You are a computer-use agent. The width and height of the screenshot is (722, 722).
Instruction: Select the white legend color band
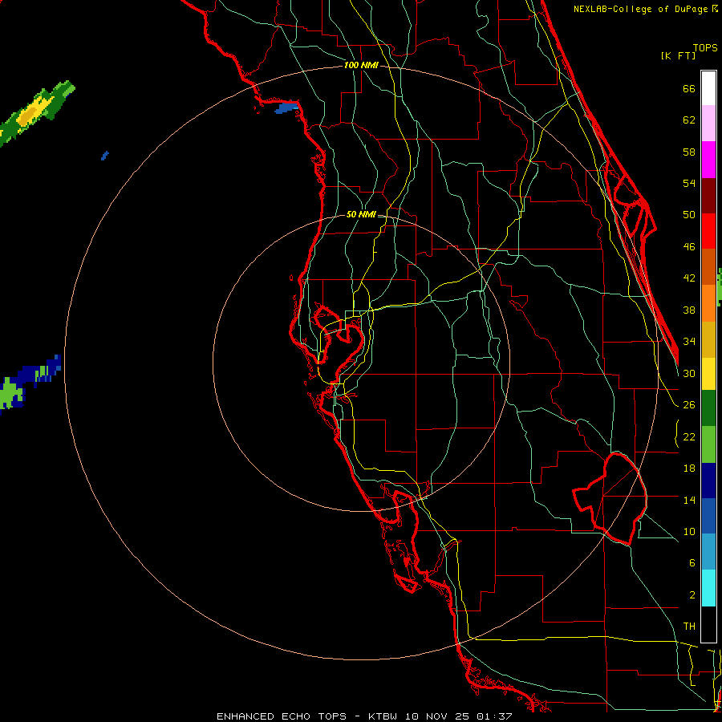click(x=708, y=88)
